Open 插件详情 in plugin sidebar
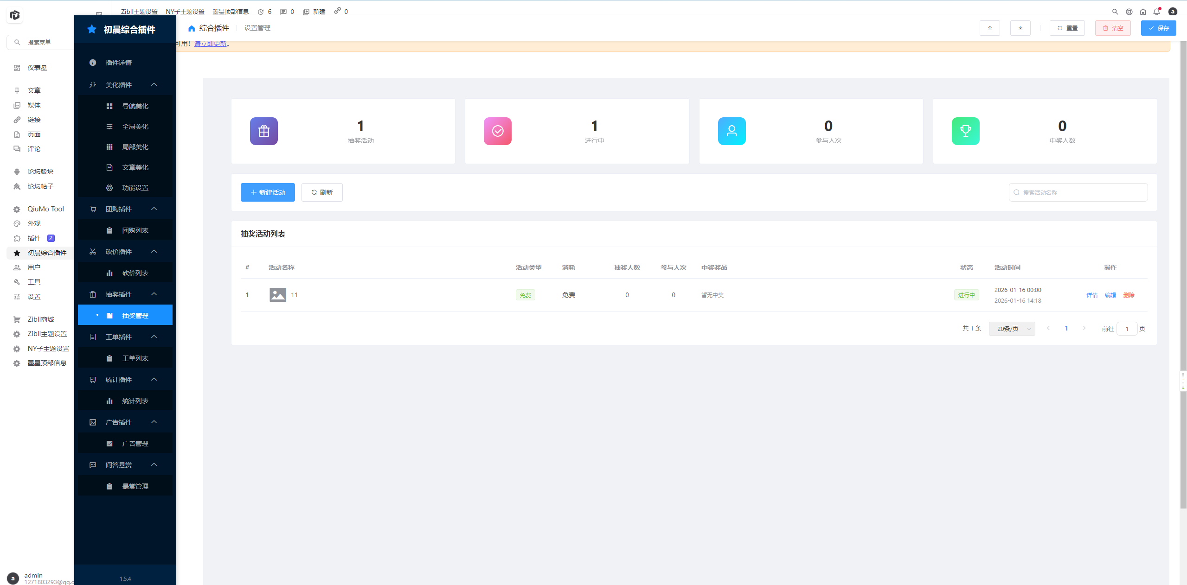The height and width of the screenshot is (585, 1187). pyautogui.click(x=118, y=63)
